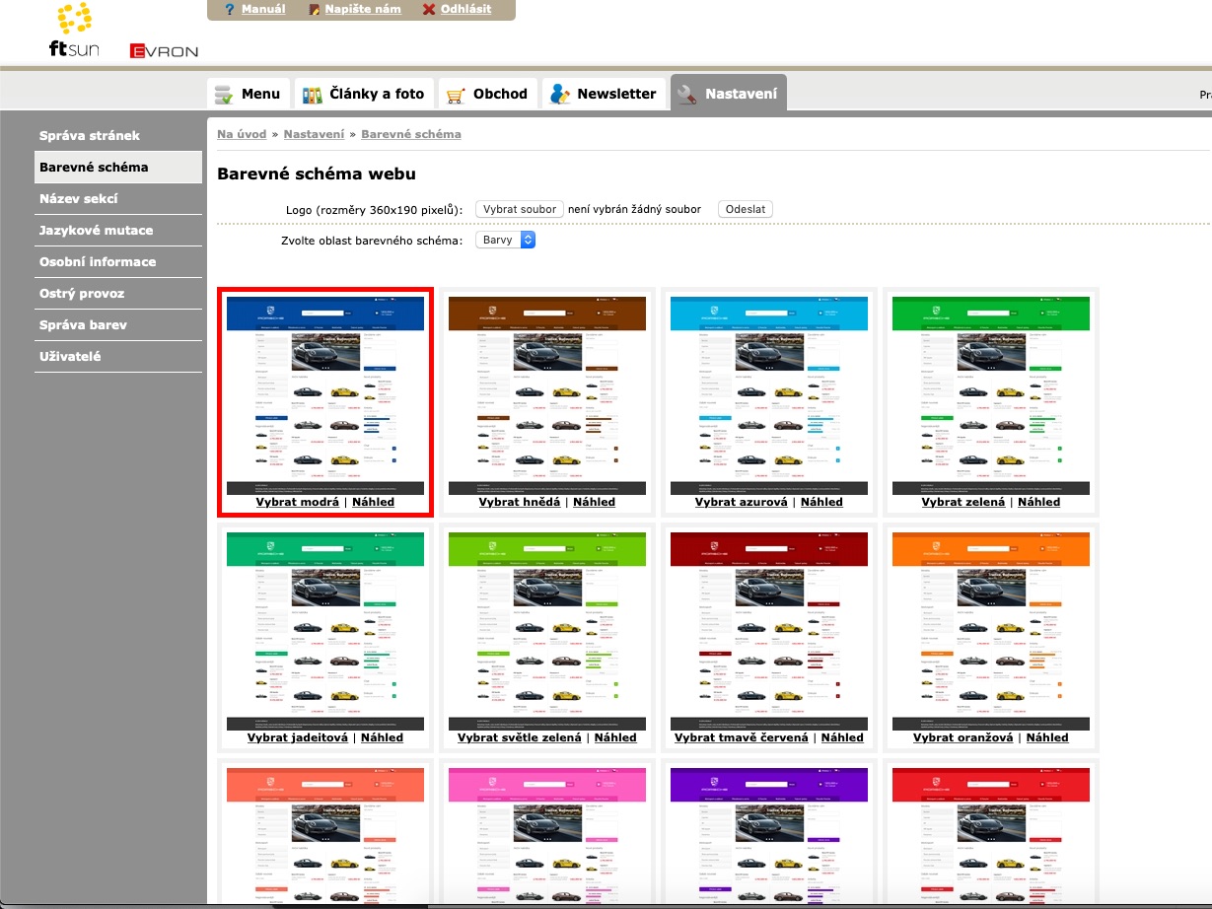Image resolution: width=1212 pixels, height=909 pixels.
Task: Click the Odeslat button
Action: click(746, 209)
